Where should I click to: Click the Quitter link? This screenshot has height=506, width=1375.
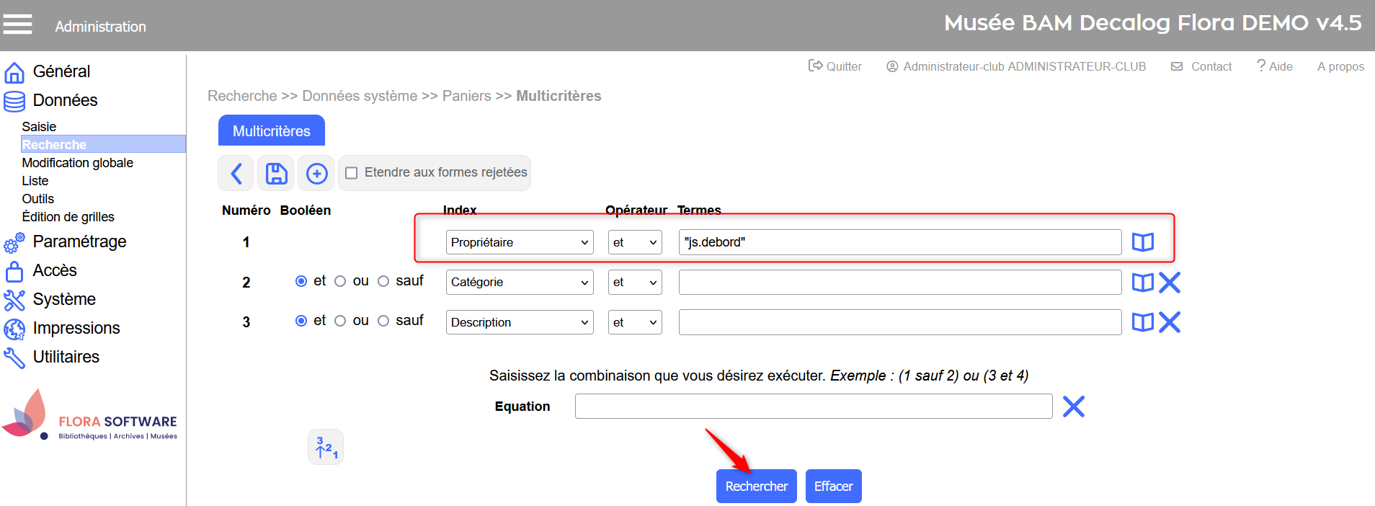pos(835,66)
